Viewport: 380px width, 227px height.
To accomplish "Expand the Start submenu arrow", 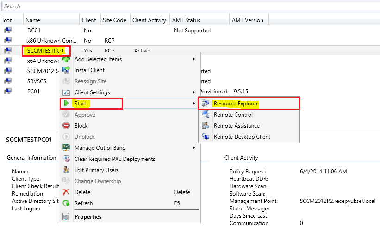I will coord(194,104).
